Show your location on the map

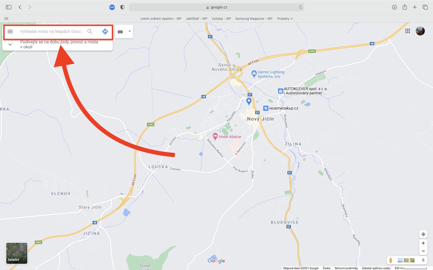(x=423, y=234)
